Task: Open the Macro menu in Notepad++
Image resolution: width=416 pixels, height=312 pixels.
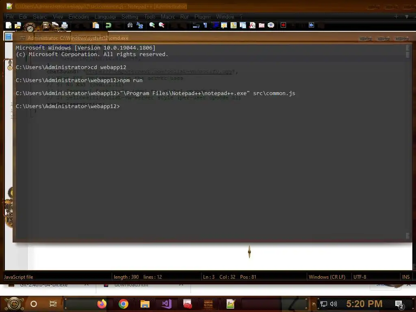Action: (x=168, y=17)
